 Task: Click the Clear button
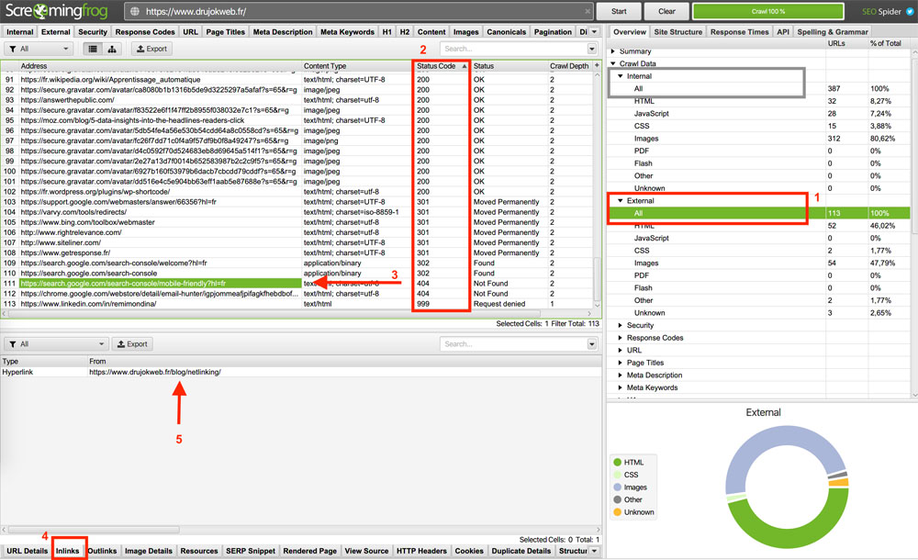pos(666,11)
